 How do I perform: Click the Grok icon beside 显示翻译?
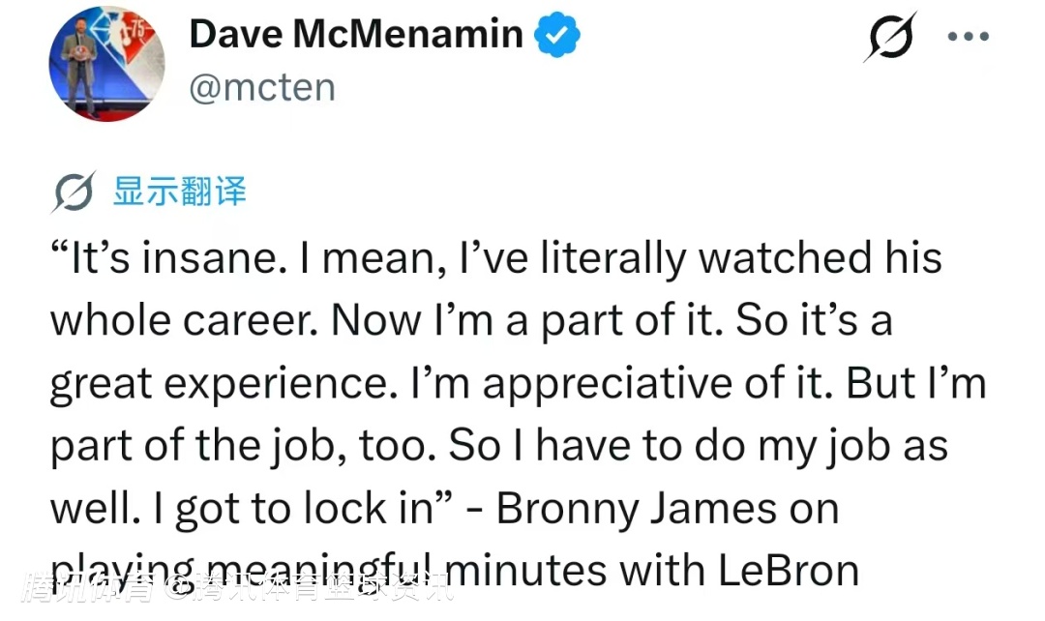pos(73,193)
